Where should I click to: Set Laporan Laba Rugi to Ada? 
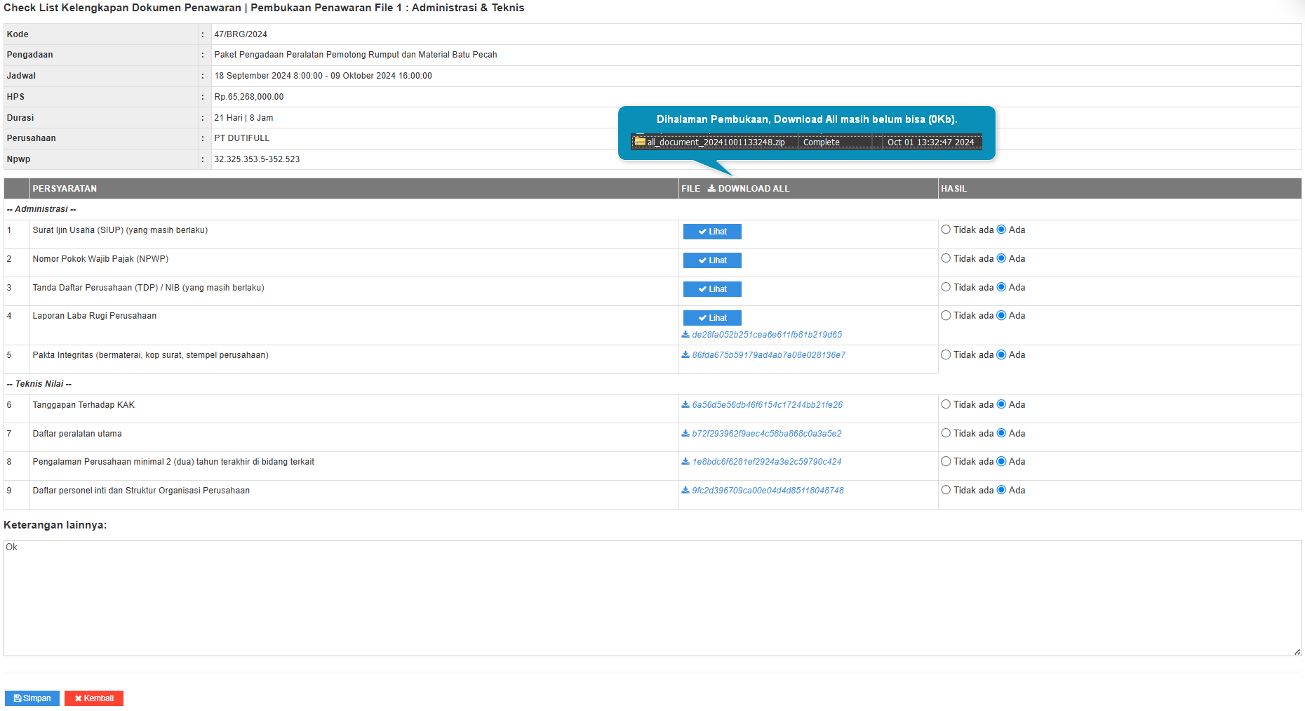pyautogui.click(x=1001, y=315)
